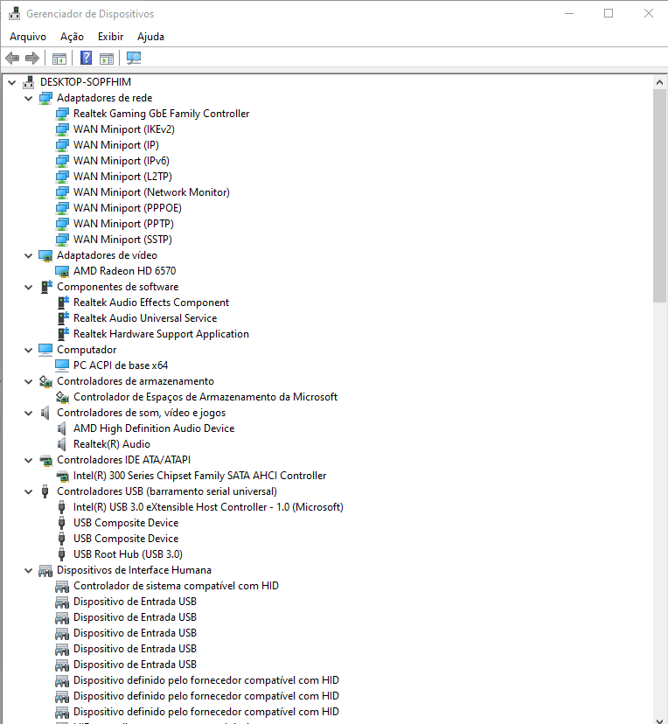Click the scan for hardware changes icon
668x724 pixels.
134,59
